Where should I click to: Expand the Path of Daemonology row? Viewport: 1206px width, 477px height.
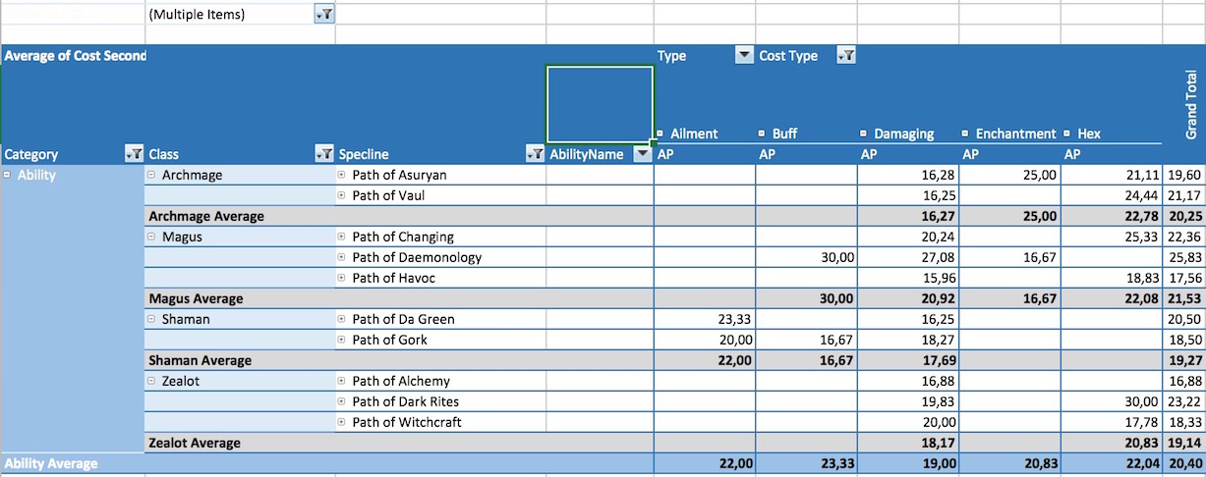pyautogui.click(x=342, y=257)
